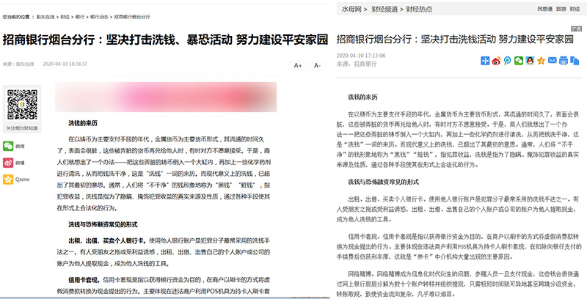This screenshot has width=587, height=299.
Task: Open 财经 breadcrumb link on left page
Action: [65, 17]
